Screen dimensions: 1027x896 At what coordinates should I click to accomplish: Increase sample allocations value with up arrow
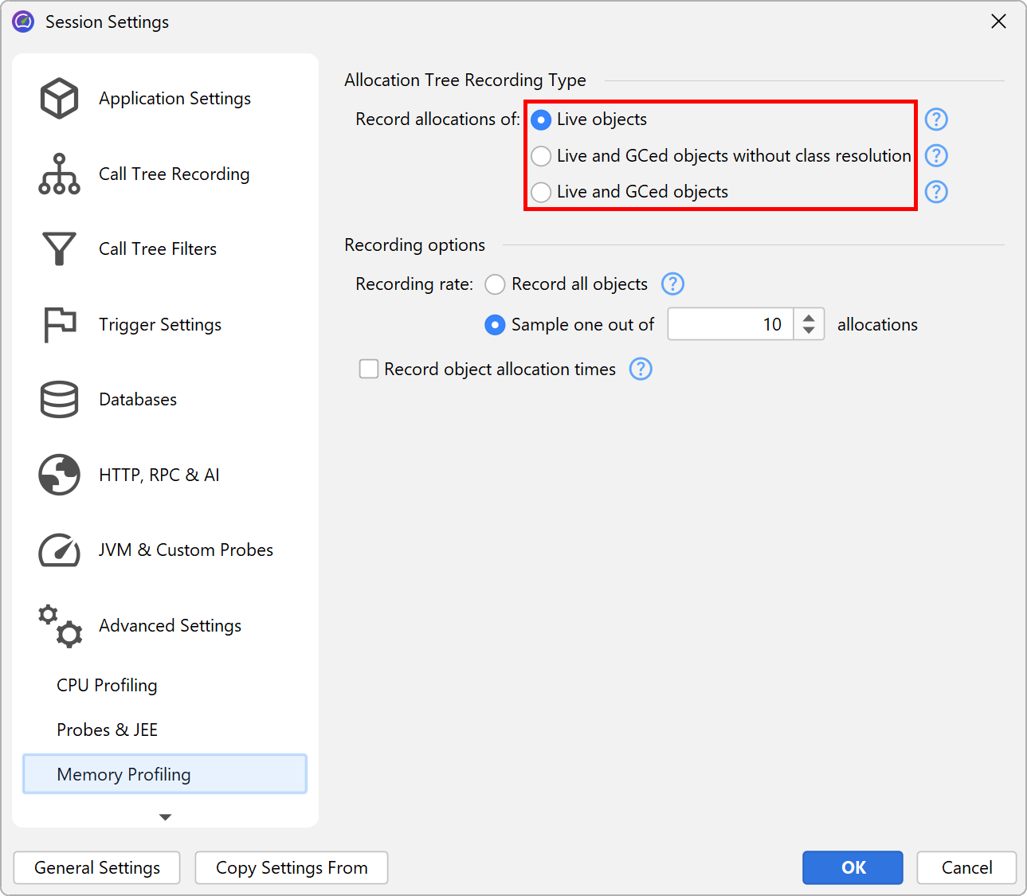(x=809, y=317)
